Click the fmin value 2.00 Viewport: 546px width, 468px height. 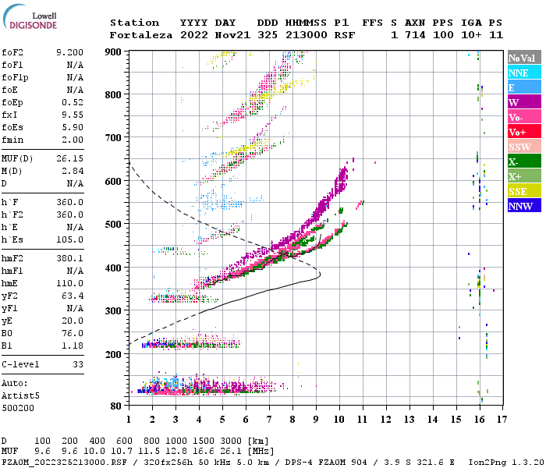click(73, 140)
